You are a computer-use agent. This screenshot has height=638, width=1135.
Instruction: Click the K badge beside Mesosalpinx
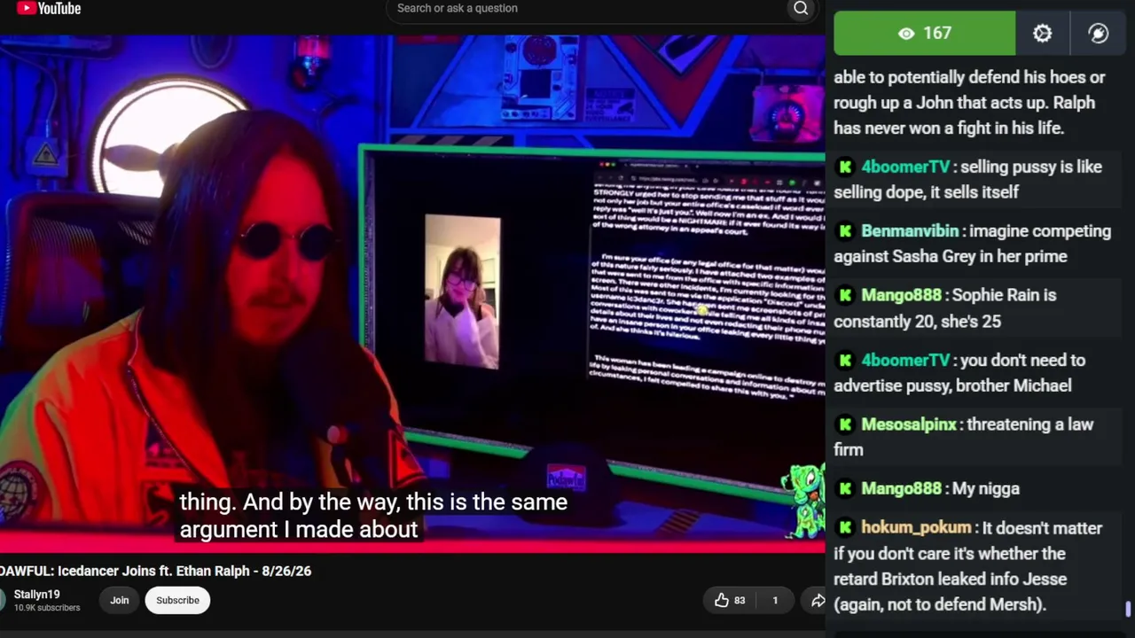845,424
